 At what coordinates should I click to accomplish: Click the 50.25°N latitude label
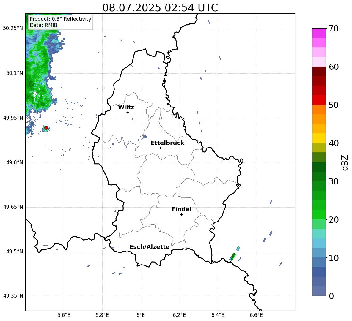13,29
